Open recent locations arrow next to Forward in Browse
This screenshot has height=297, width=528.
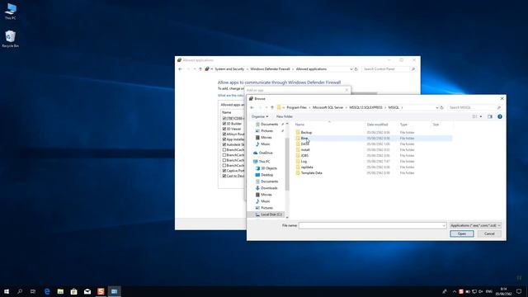[266, 107]
